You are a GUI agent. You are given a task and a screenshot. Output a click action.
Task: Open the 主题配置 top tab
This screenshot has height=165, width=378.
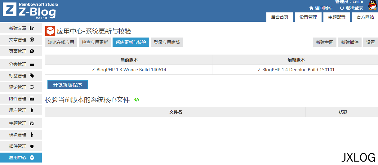click(x=337, y=17)
